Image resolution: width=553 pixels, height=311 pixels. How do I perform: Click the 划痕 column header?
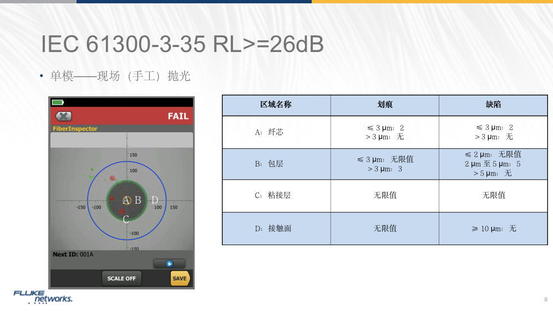[384, 105]
